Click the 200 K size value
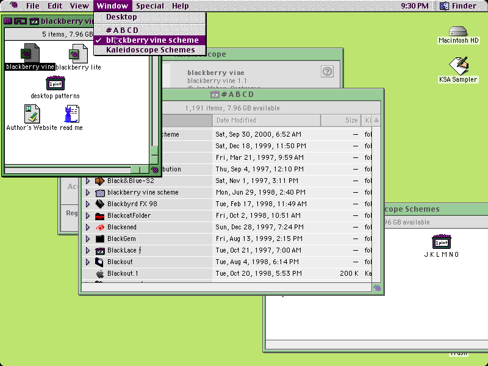Screen dimensions: 488x366 pyautogui.click(x=349, y=273)
